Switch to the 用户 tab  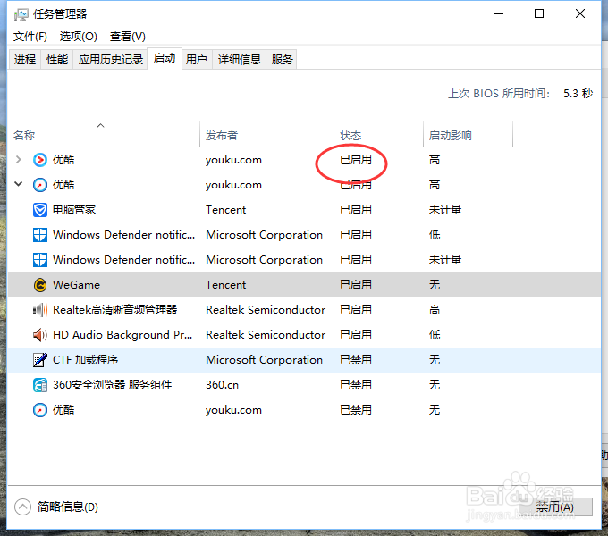(197, 59)
